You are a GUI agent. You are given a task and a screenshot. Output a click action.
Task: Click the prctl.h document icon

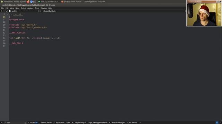click(x=10, y=11)
